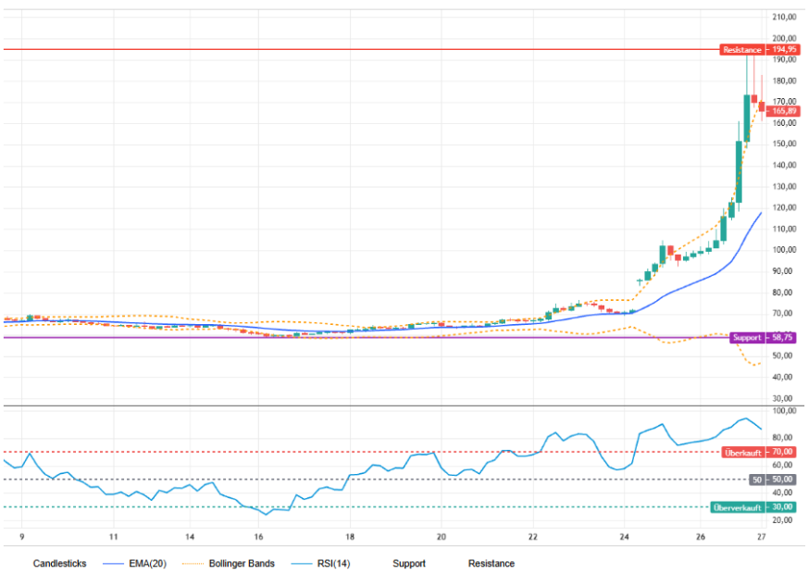808x574 pixels.
Task: Toggle the RSI(14) legend label
Action: [x=333, y=563]
